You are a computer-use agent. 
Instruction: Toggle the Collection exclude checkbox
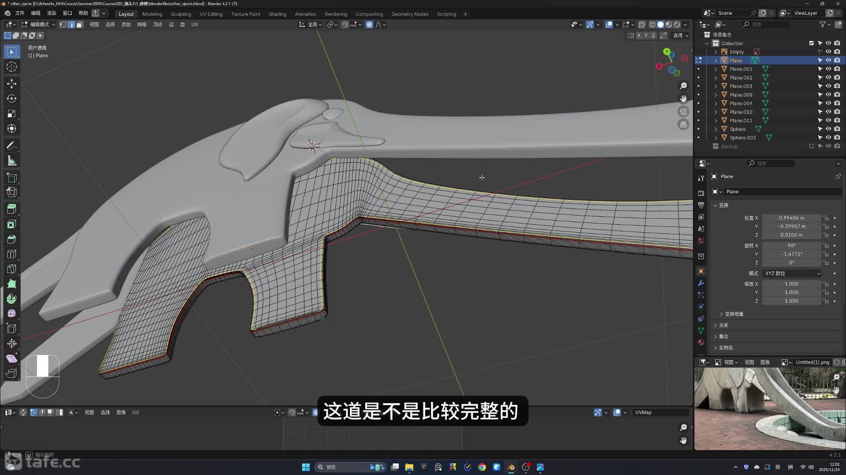click(811, 43)
